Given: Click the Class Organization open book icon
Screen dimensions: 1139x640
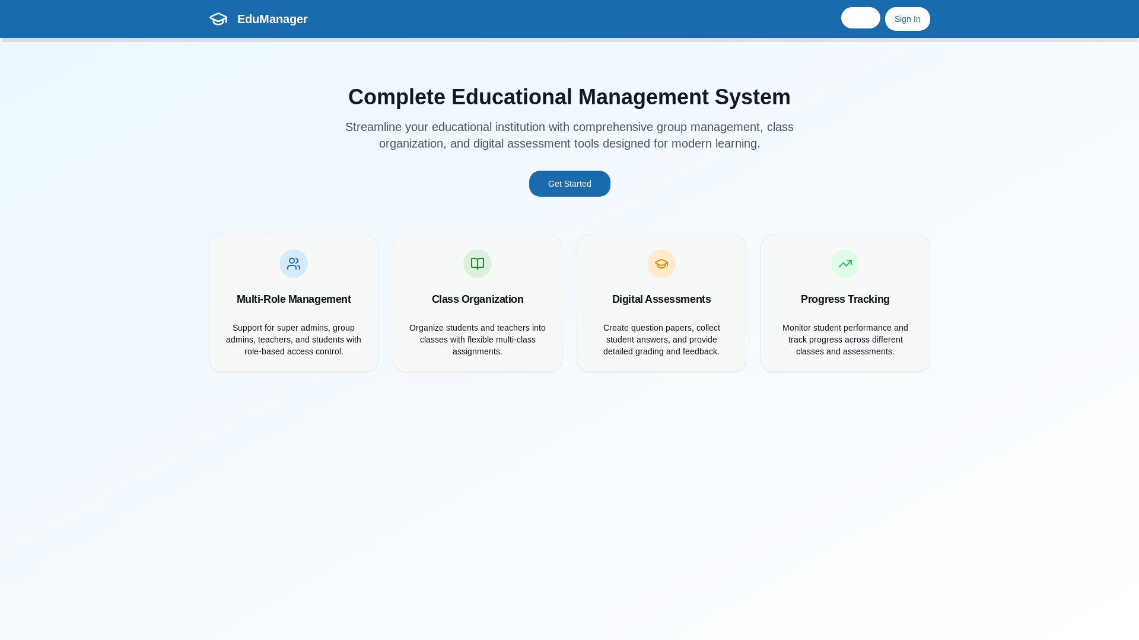Looking at the screenshot, I should [478, 264].
